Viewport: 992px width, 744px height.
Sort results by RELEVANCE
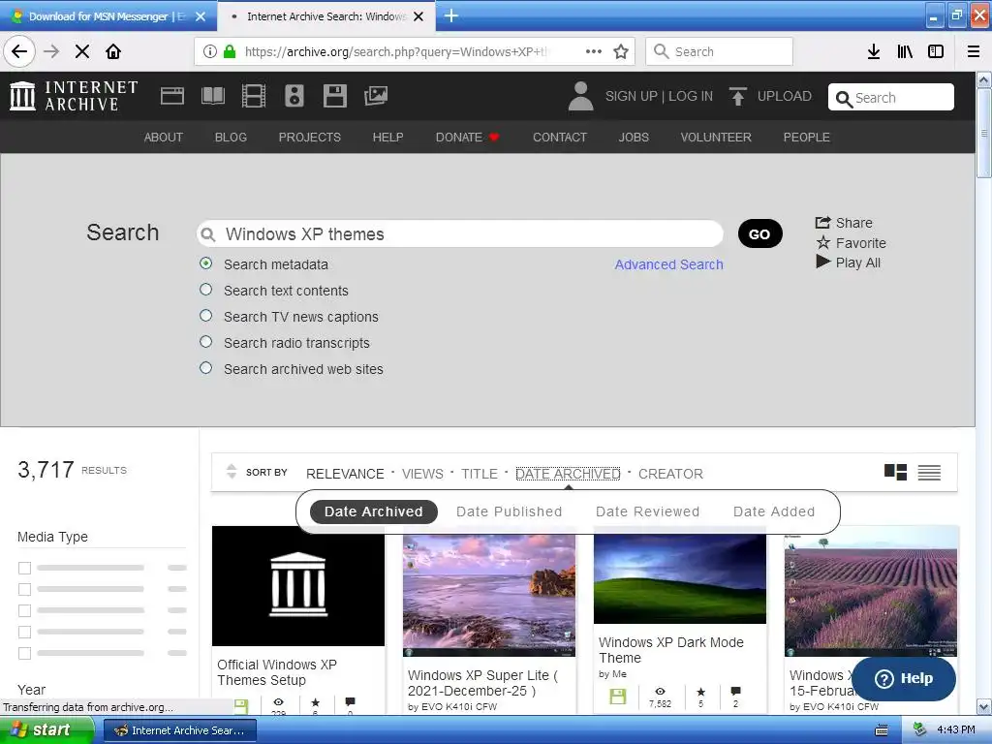click(x=345, y=474)
